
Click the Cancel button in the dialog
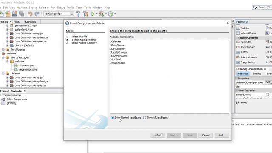point(206,135)
